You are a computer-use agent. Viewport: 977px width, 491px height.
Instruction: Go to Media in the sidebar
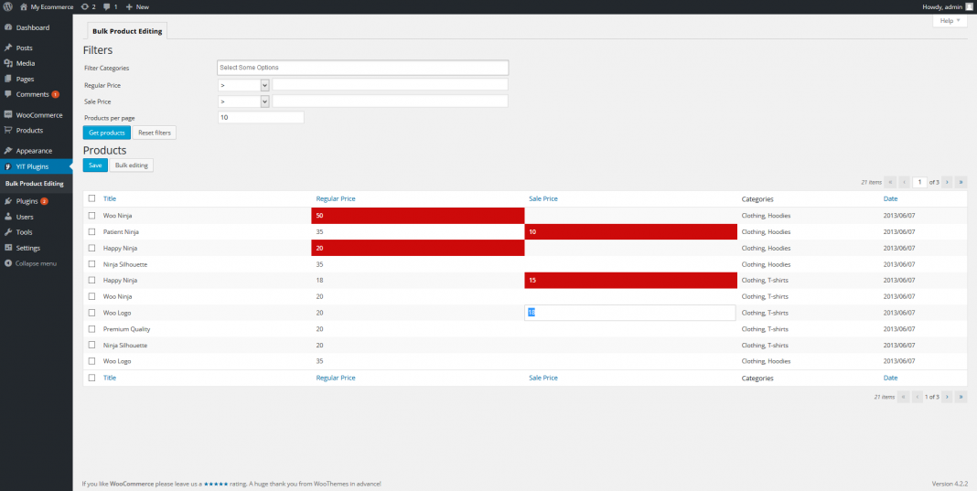26,63
